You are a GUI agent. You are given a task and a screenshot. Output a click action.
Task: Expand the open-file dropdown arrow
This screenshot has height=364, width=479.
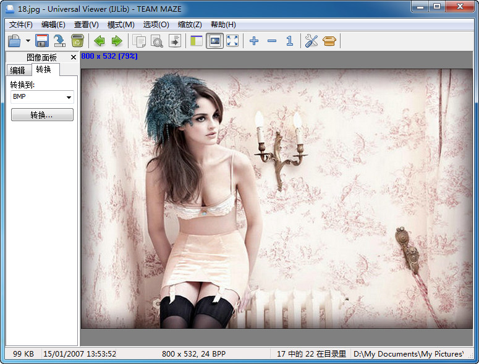click(x=28, y=41)
